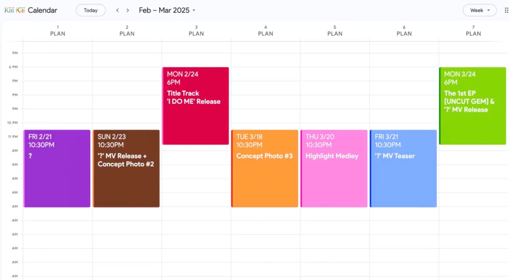Screen dimensions: 509x280
Task: Click the blue '?' MV Teaser event
Action: pos(403,168)
